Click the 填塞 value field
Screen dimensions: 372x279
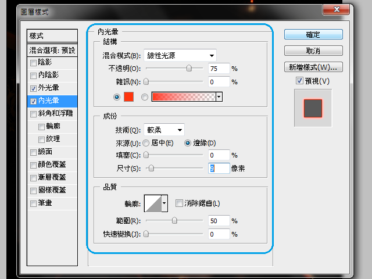(219, 155)
